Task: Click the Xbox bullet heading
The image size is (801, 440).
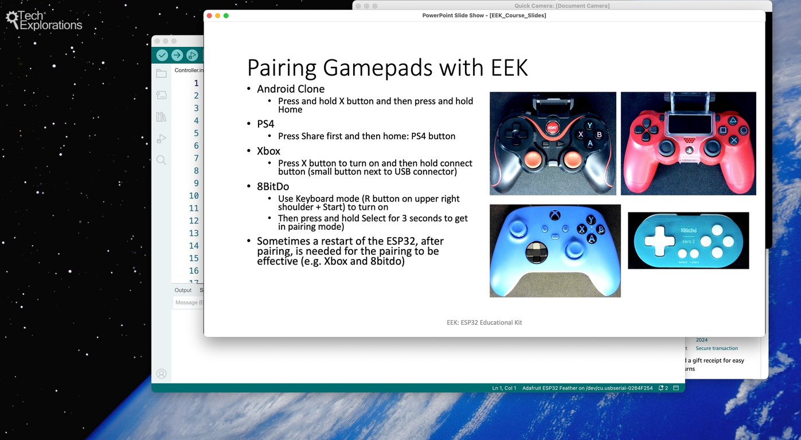Action: tap(268, 151)
